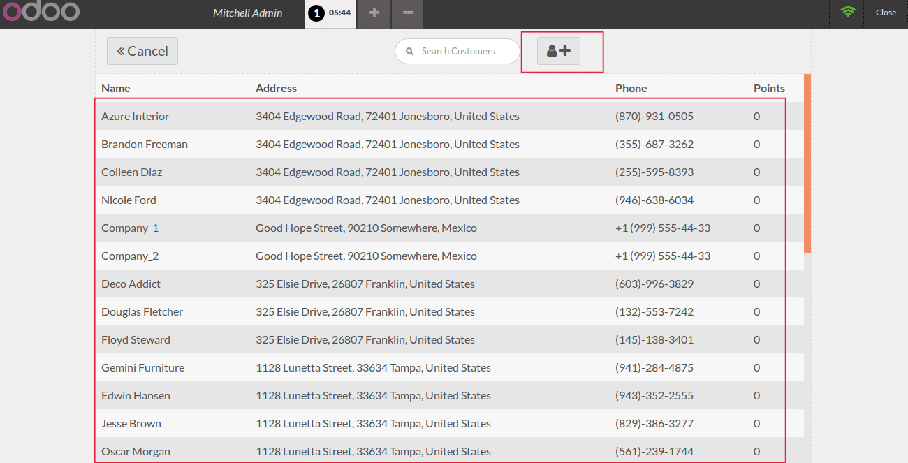Click phone number (829)-386-3277
This screenshot has height=463, width=908.
654,423
